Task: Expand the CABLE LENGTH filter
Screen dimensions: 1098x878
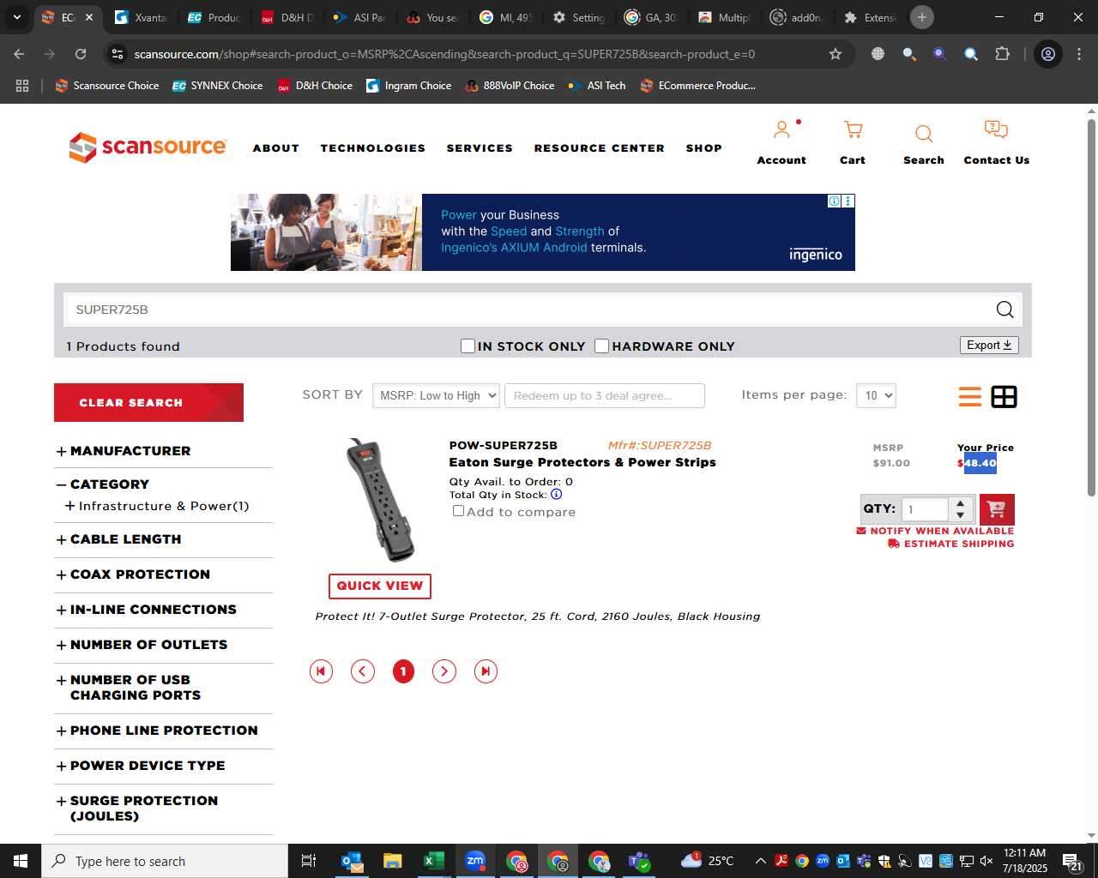Action: pyautogui.click(x=61, y=539)
